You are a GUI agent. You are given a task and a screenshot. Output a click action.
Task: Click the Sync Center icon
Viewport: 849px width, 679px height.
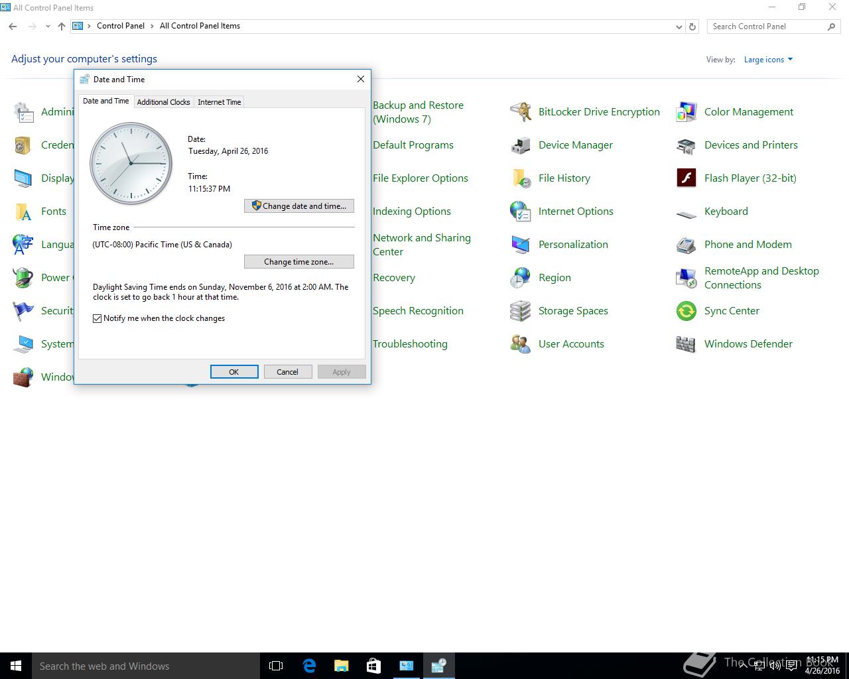pyautogui.click(x=686, y=311)
